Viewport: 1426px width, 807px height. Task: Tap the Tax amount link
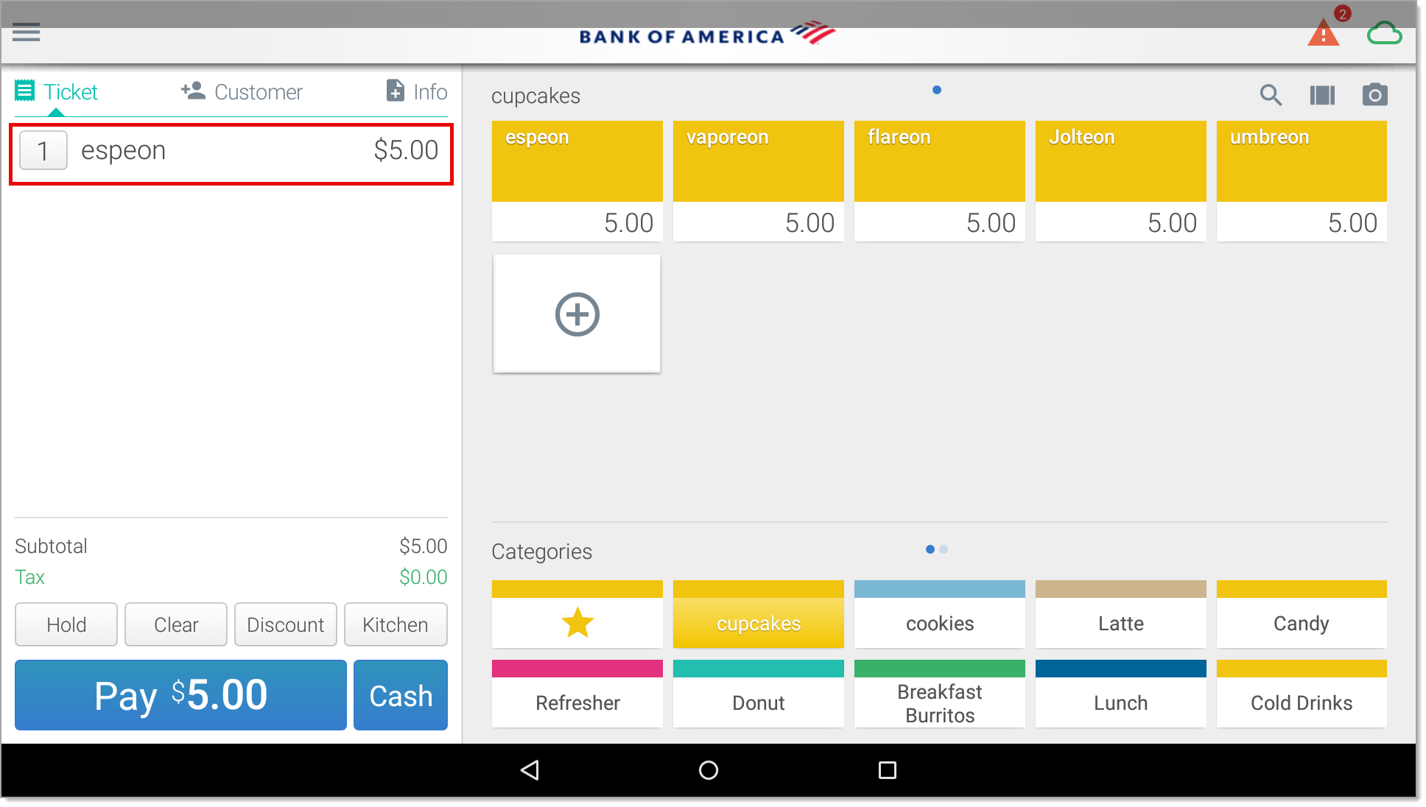[x=423, y=577]
